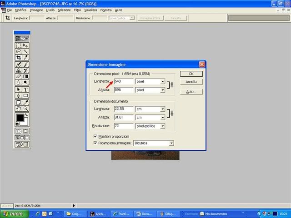Select the Pen tool

pos(18,95)
